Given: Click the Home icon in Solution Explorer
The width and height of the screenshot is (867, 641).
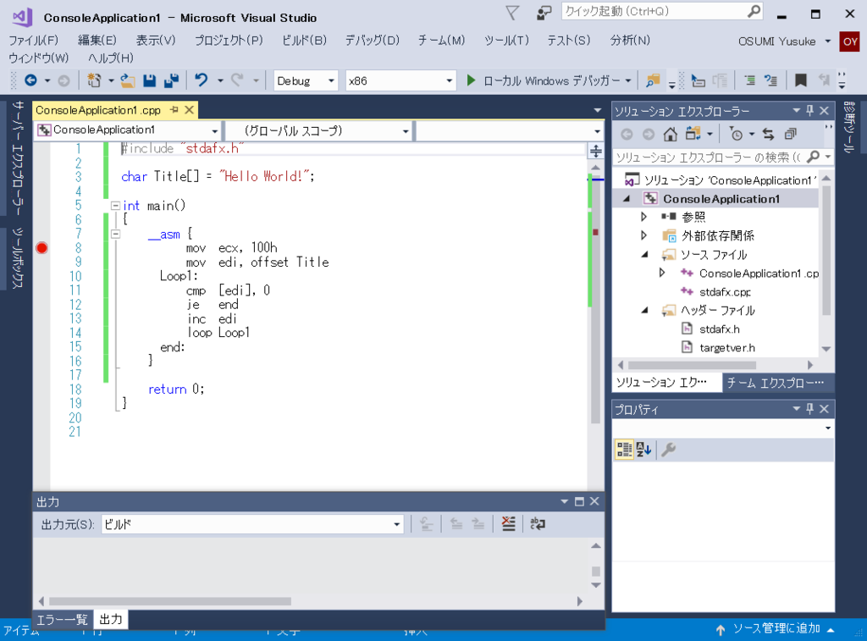Looking at the screenshot, I should (x=671, y=134).
